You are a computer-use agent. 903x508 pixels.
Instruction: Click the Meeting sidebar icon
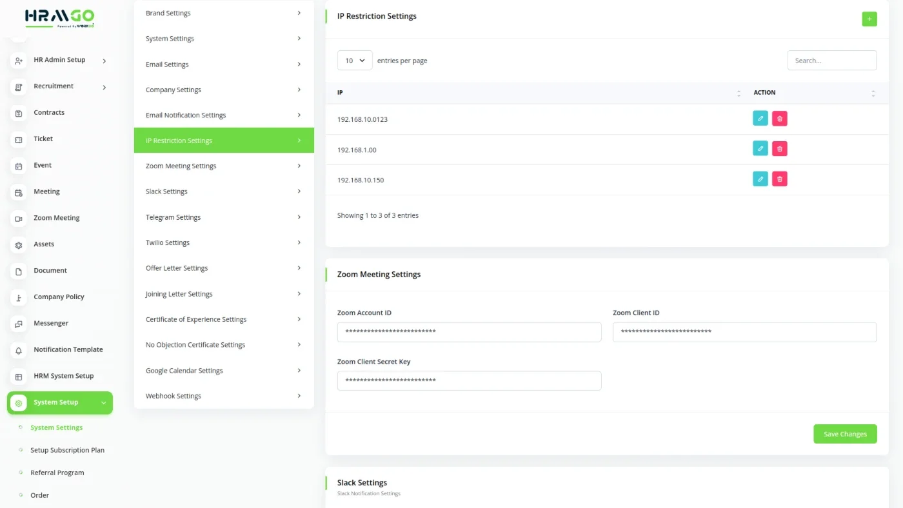point(19,193)
